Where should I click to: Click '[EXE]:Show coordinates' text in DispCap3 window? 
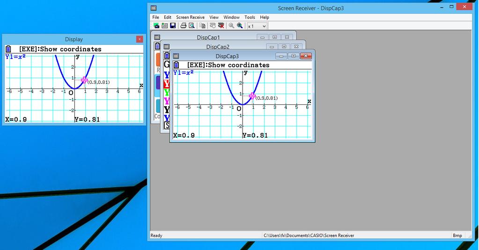(228, 65)
